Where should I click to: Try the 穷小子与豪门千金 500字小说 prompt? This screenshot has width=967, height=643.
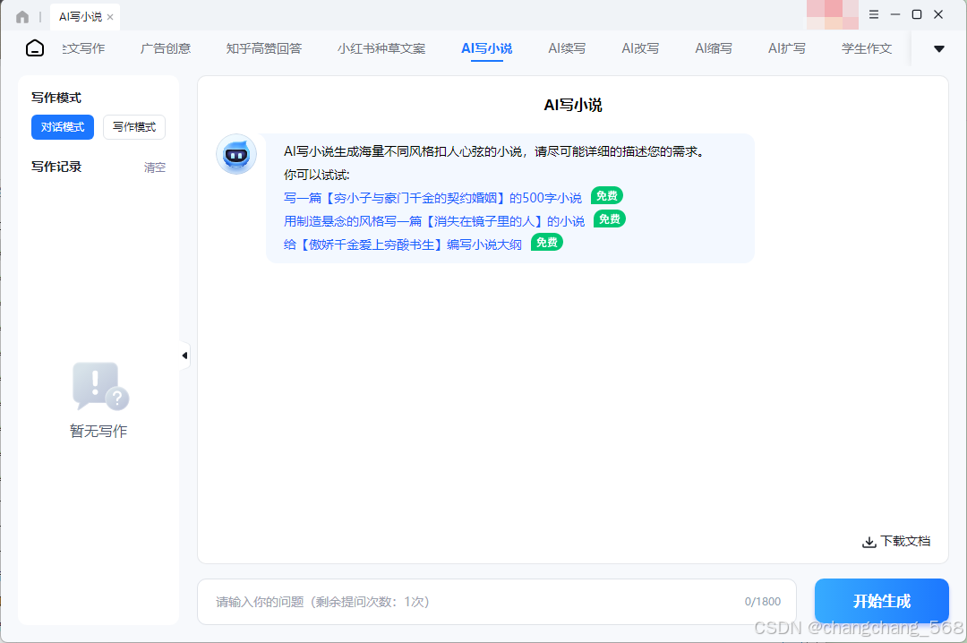pos(432,198)
